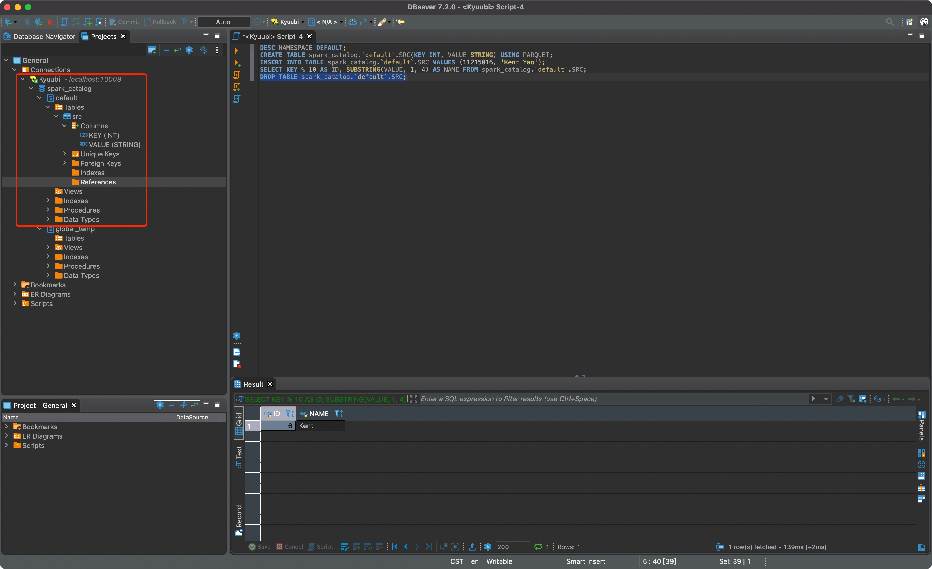Click the Connect icon in the main toolbar
Screen dimensions: 932x569
(x=27, y=22)
